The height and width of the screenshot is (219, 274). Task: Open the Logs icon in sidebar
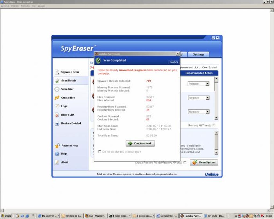point(57,106)
